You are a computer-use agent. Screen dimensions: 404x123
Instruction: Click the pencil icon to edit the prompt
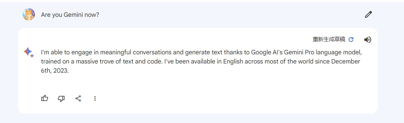pos(368,14)
